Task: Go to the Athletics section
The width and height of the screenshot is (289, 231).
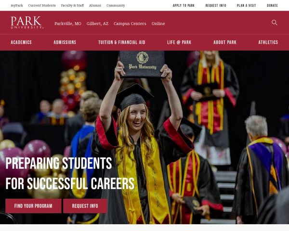Action: coord(268,42)
